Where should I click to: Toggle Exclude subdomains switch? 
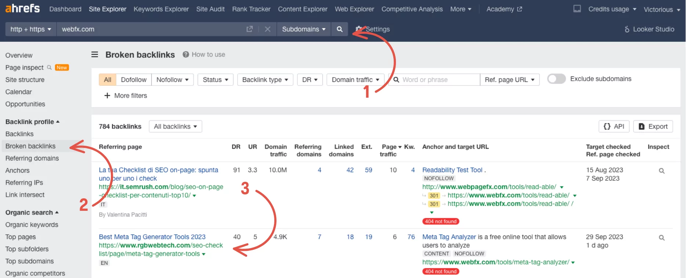(x=556, y=79)
